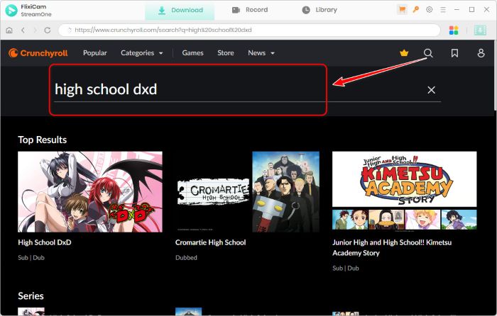Viewport: 497px width, 316px height.
Task: Open the watchlist bookmark icon
Action: click(454, 53)
